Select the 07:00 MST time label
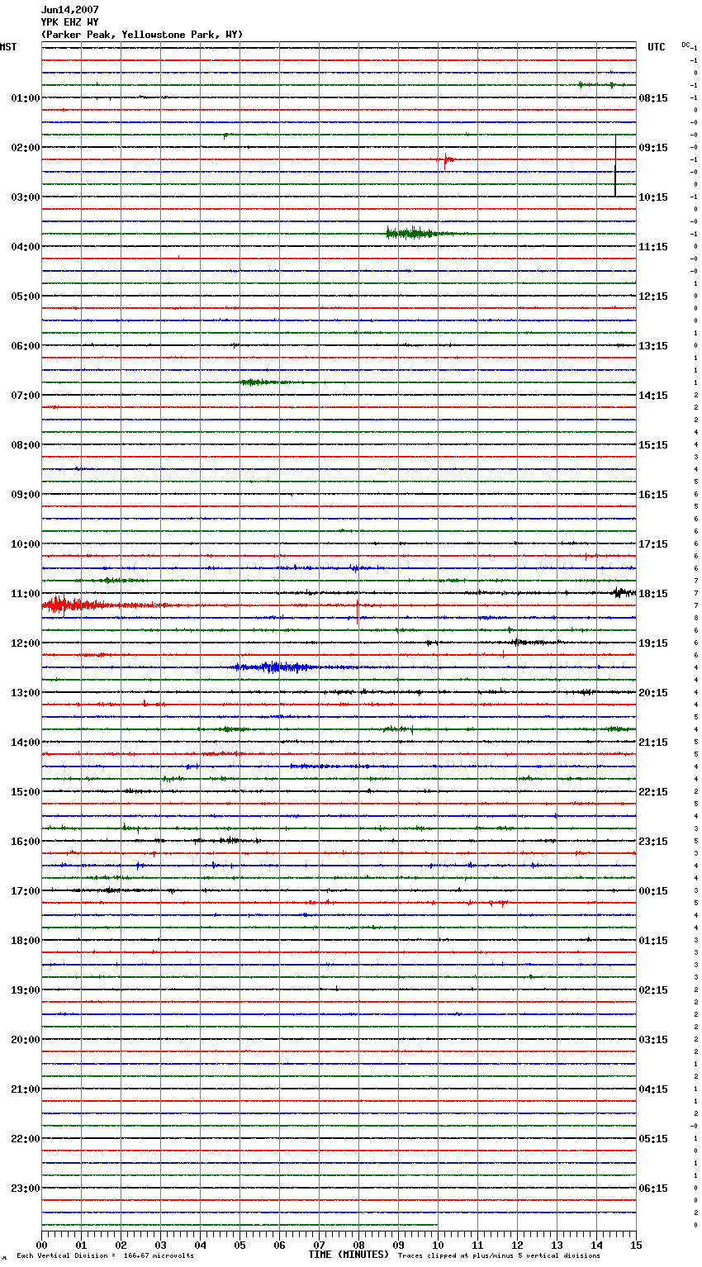 tap(26, 396)
